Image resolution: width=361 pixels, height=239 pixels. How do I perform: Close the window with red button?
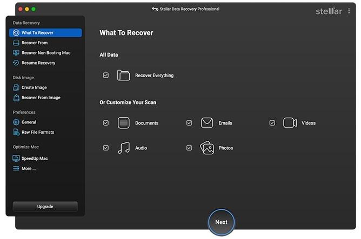(21, 9)
